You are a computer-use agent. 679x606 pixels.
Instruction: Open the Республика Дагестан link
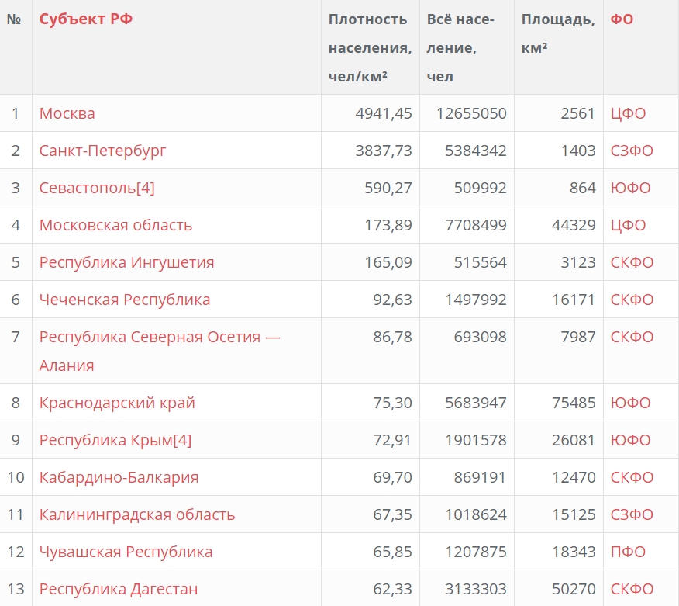(x=118, y=589)
